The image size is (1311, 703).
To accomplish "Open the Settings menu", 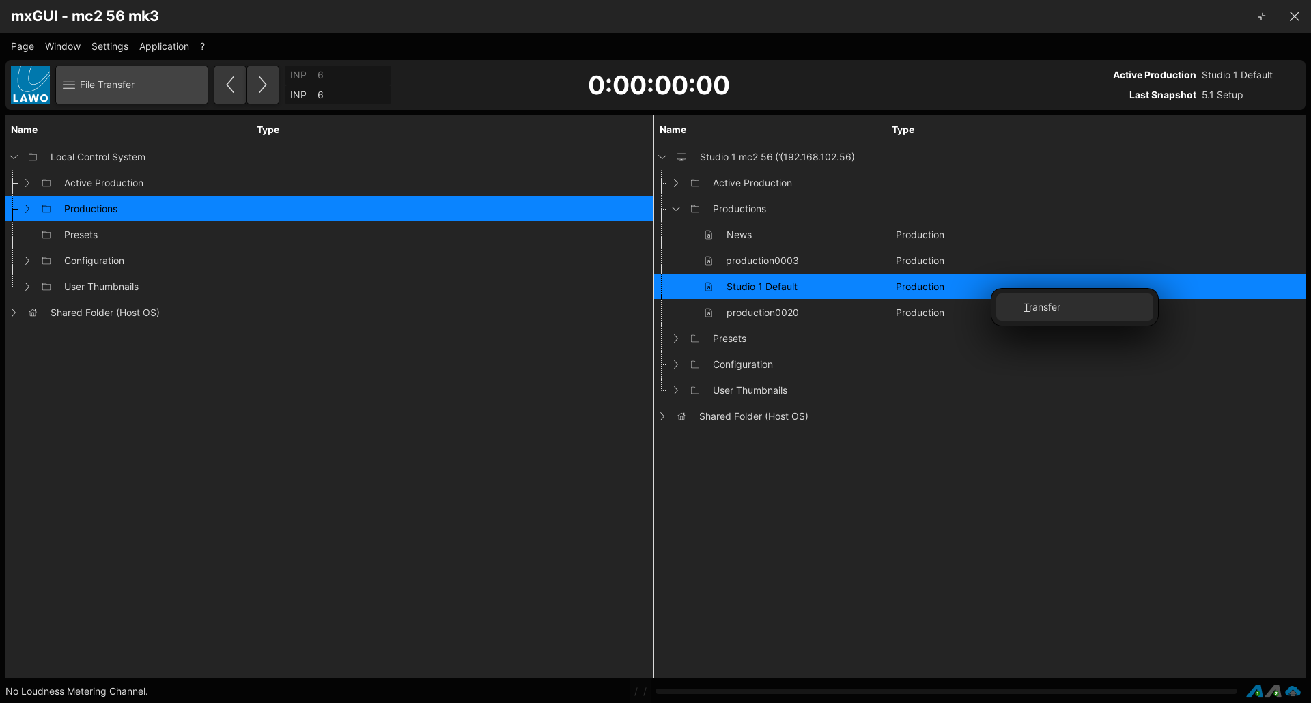I will 109,46.
